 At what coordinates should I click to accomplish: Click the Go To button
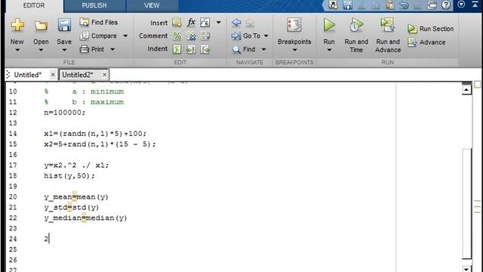pos(246,36)
